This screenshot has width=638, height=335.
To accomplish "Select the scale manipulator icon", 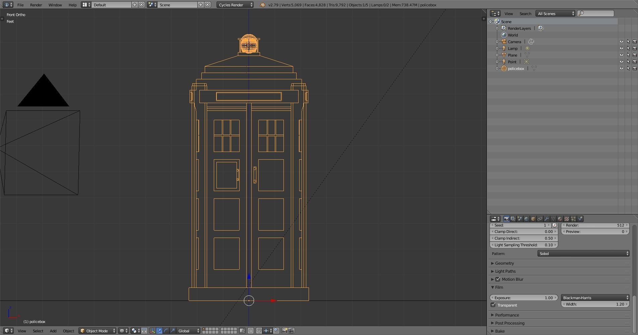I will tap(173, 331).
